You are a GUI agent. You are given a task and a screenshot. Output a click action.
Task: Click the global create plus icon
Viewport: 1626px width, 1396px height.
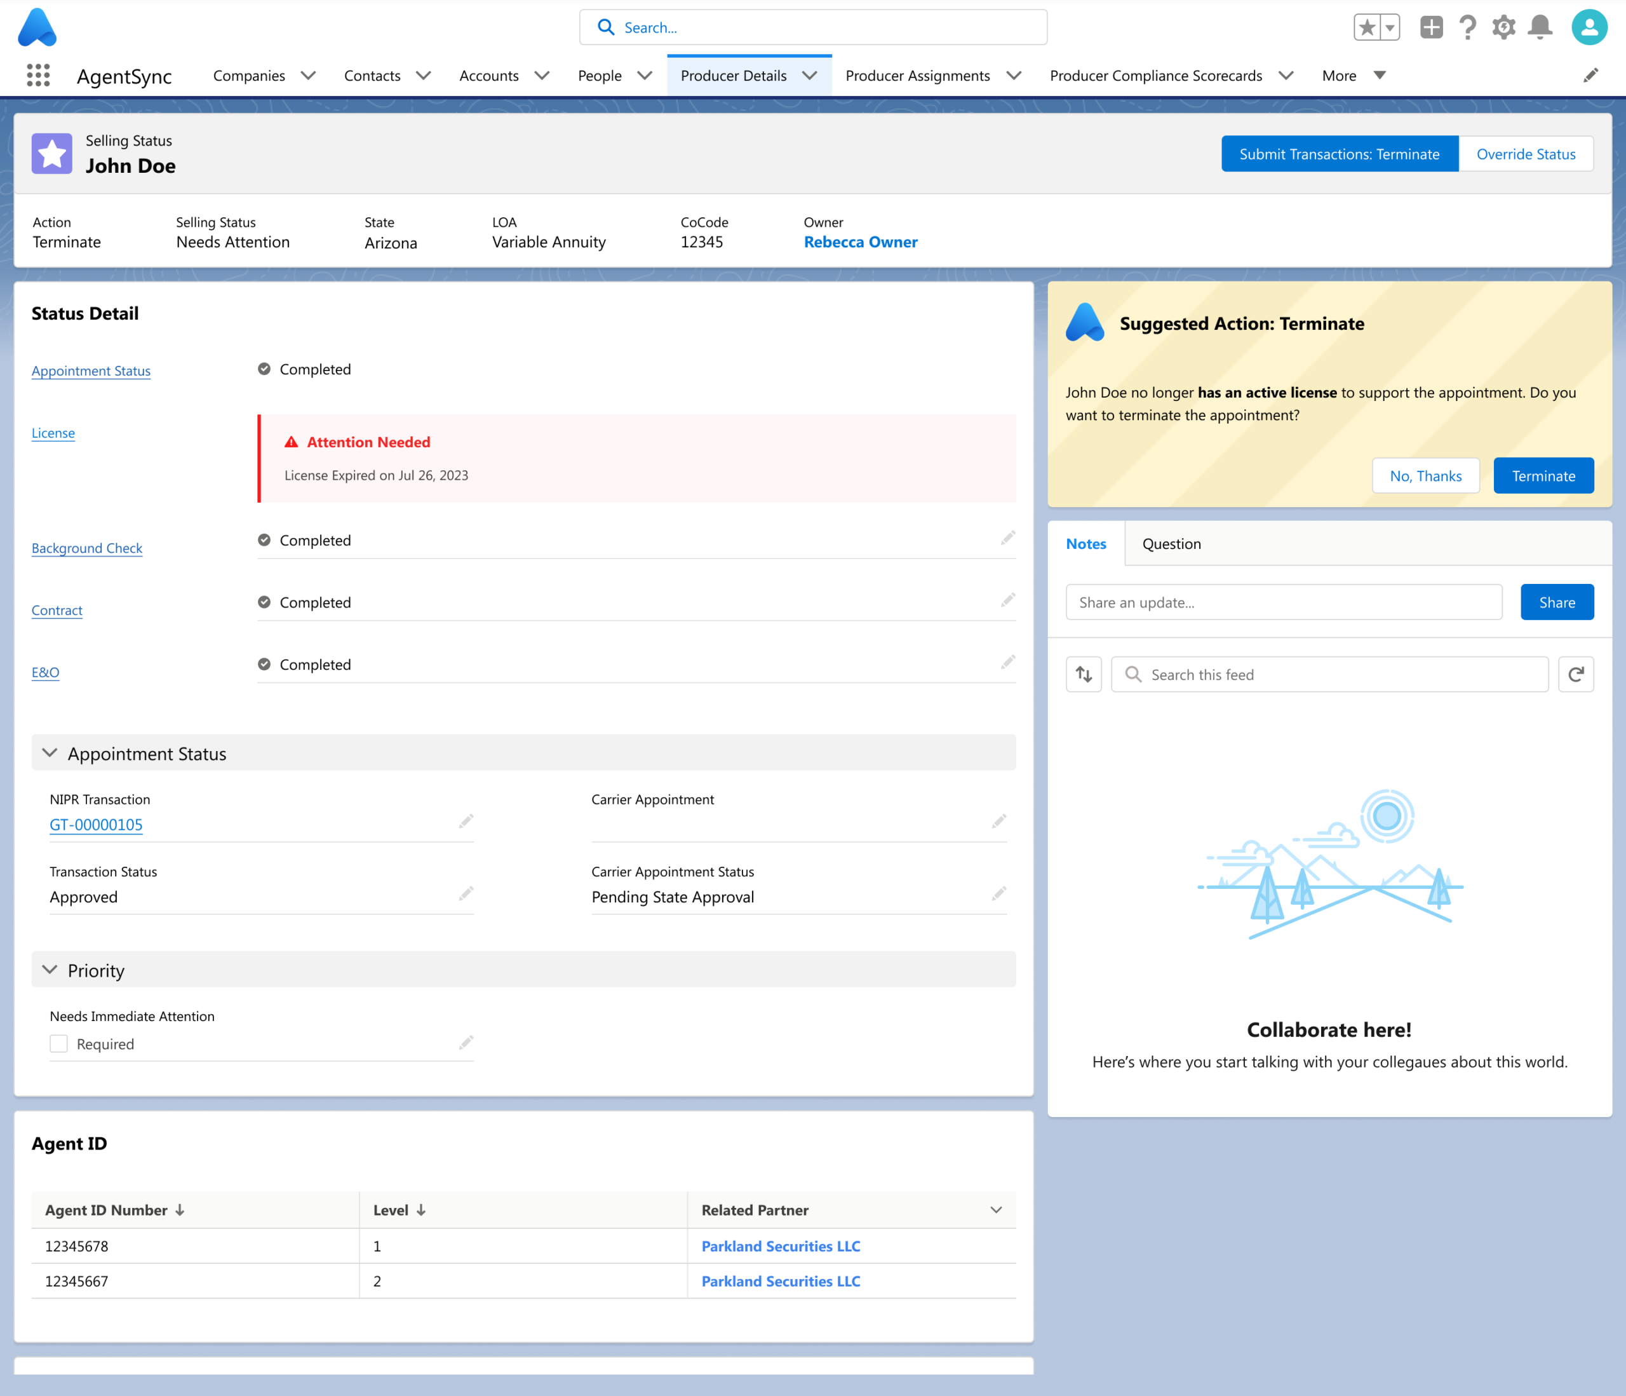(1430, 27)
